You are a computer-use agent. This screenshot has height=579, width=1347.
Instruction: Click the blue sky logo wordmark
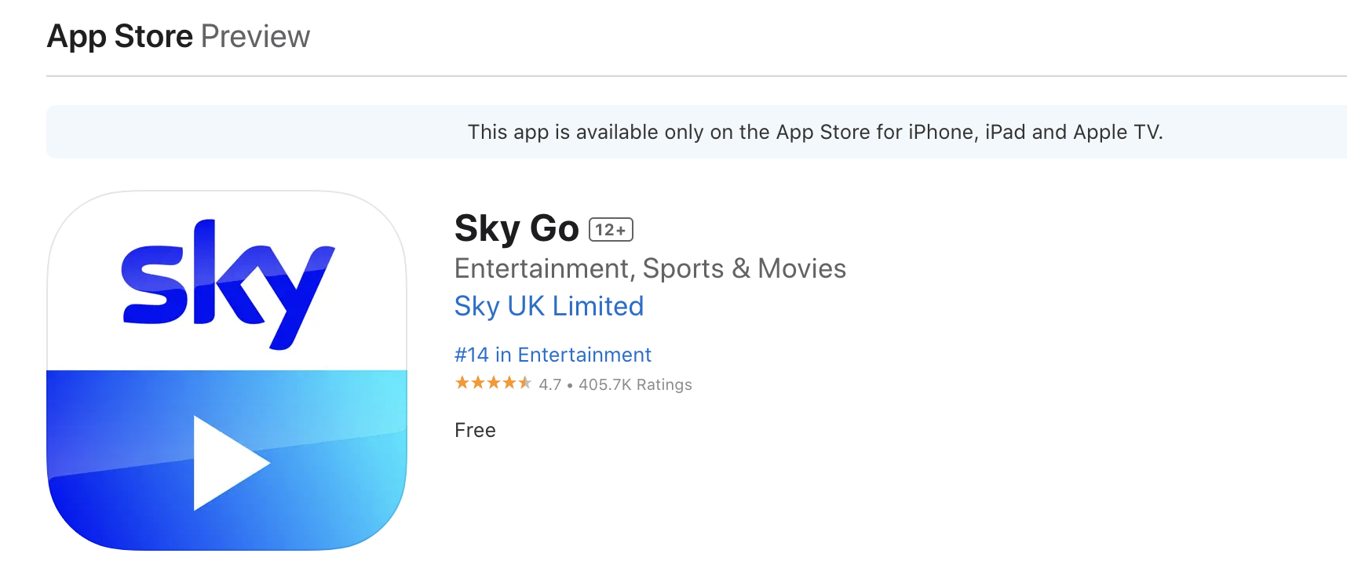[228, 284]
